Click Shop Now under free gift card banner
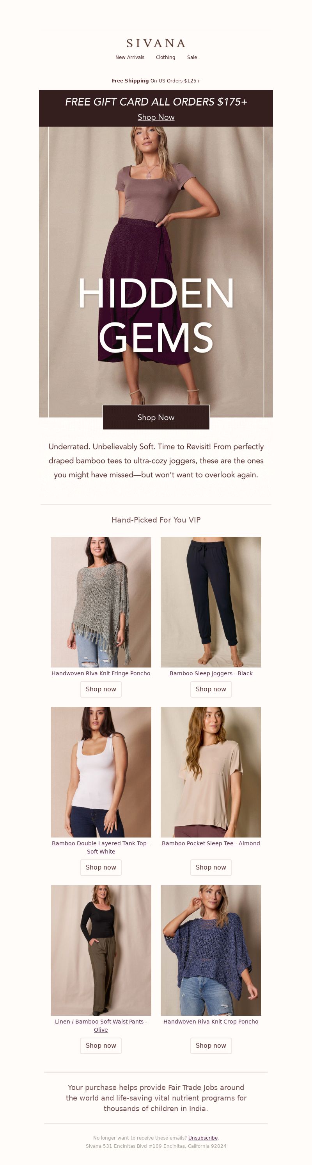Image resolution: width=312 pixels, height=1165 pixels. click(x=156, y=117)
